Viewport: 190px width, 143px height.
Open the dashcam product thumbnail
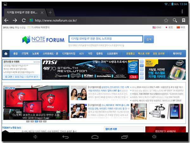tap(157, 111)
